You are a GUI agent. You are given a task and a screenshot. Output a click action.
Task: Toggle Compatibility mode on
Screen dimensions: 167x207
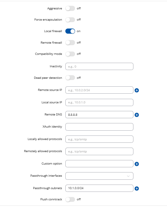coord(70,54)
